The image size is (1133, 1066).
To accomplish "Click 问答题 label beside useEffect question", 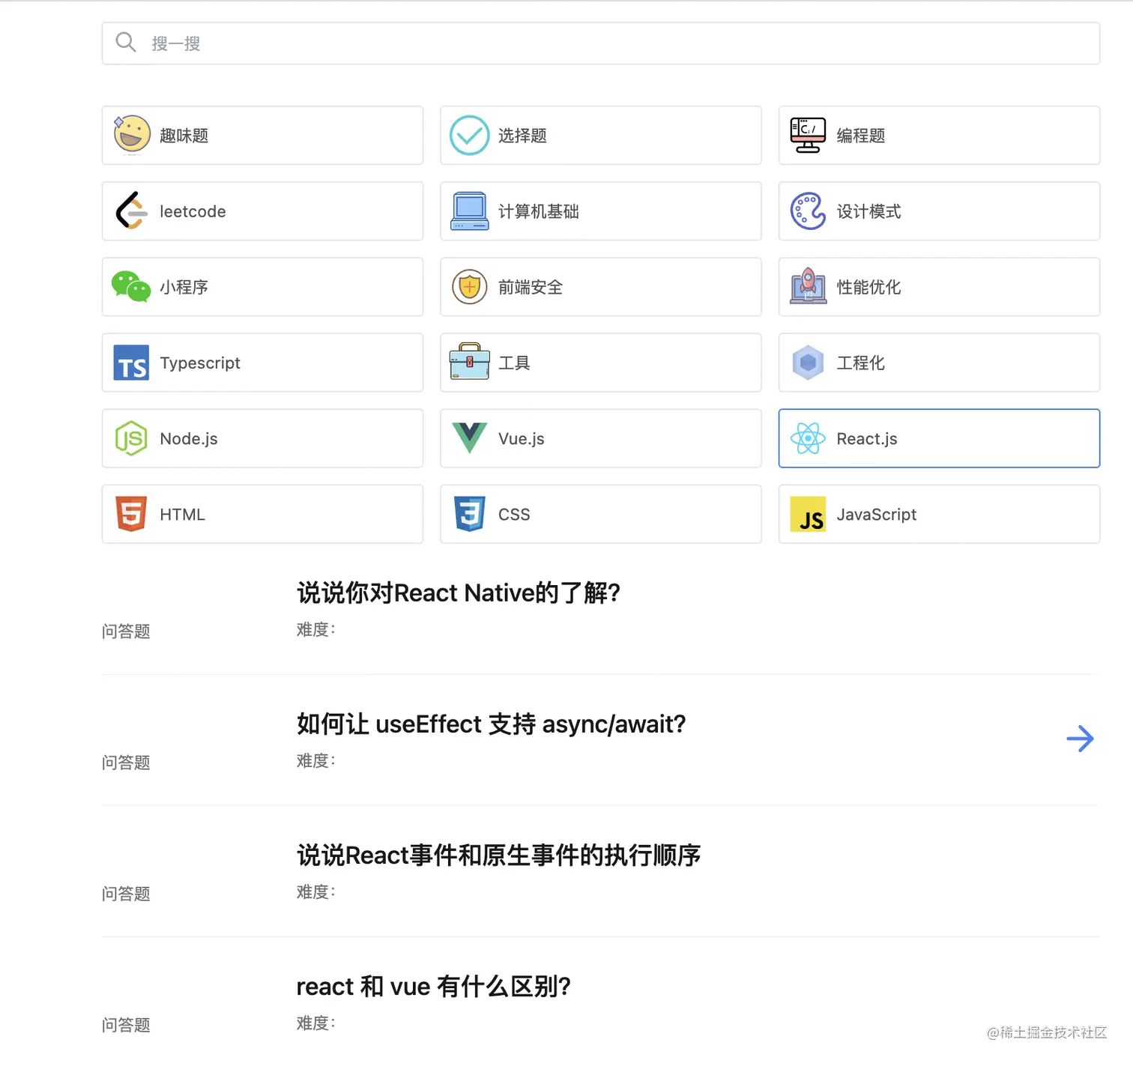I will click(126, 763).
